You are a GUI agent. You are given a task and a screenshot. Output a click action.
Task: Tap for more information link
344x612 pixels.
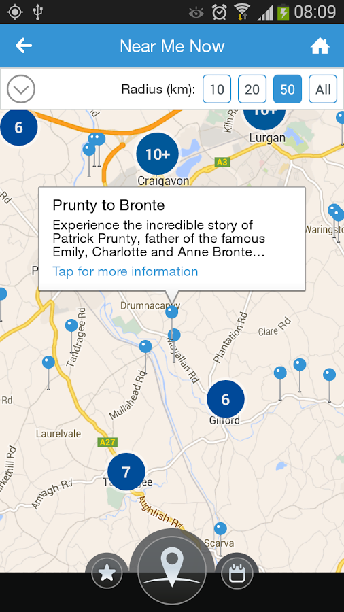pyautogui.click(x=125, y=271)
